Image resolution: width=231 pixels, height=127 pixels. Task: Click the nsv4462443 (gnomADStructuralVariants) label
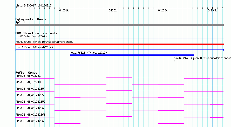pos(202,58)
